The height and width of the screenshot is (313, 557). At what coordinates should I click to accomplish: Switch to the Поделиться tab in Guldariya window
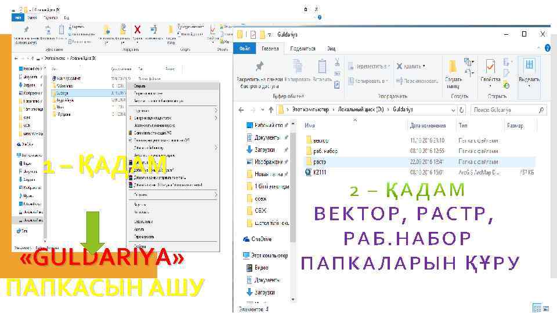[x=303, y=49]
